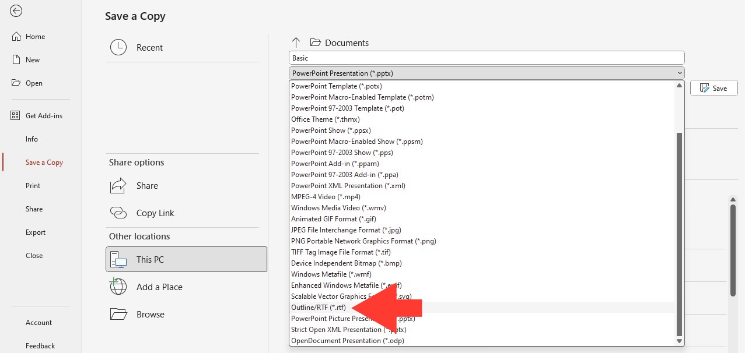Select New in the backstage sidebar
This screenshot has height=353, width=745.
click(33, 60)
